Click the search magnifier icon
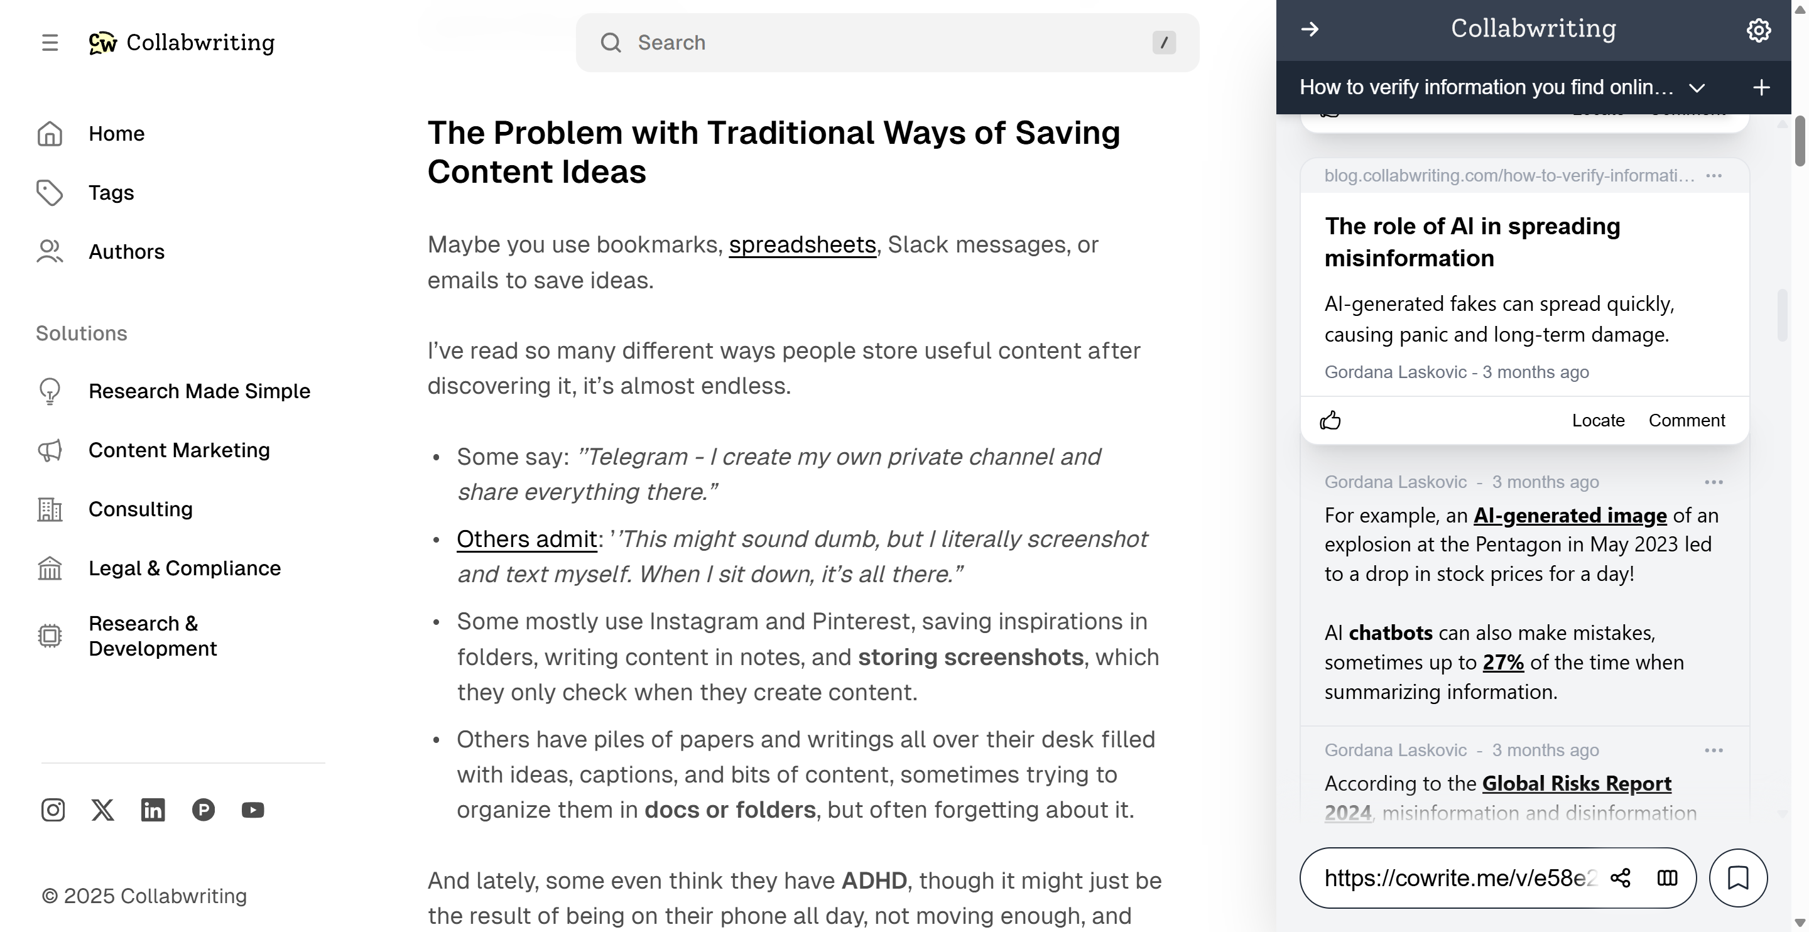Viewport: 1809px width, 932px height. click(x=611, y=43)
